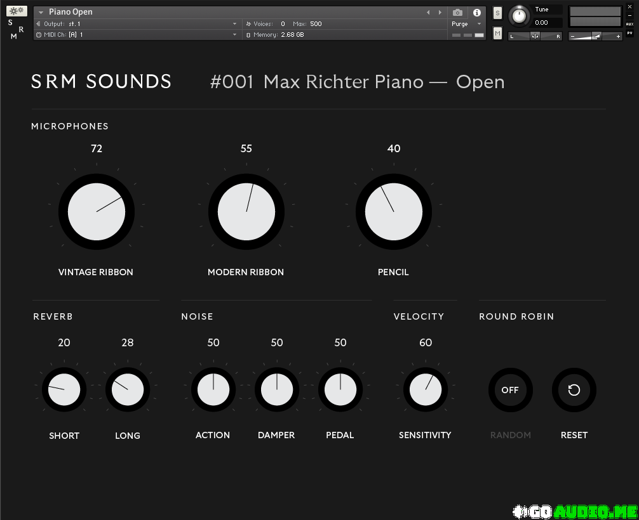Toggle the AUX sends view

pos(629,24)
